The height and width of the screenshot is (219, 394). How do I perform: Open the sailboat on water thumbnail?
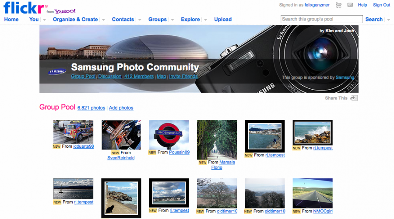click(x=74, y=189)
